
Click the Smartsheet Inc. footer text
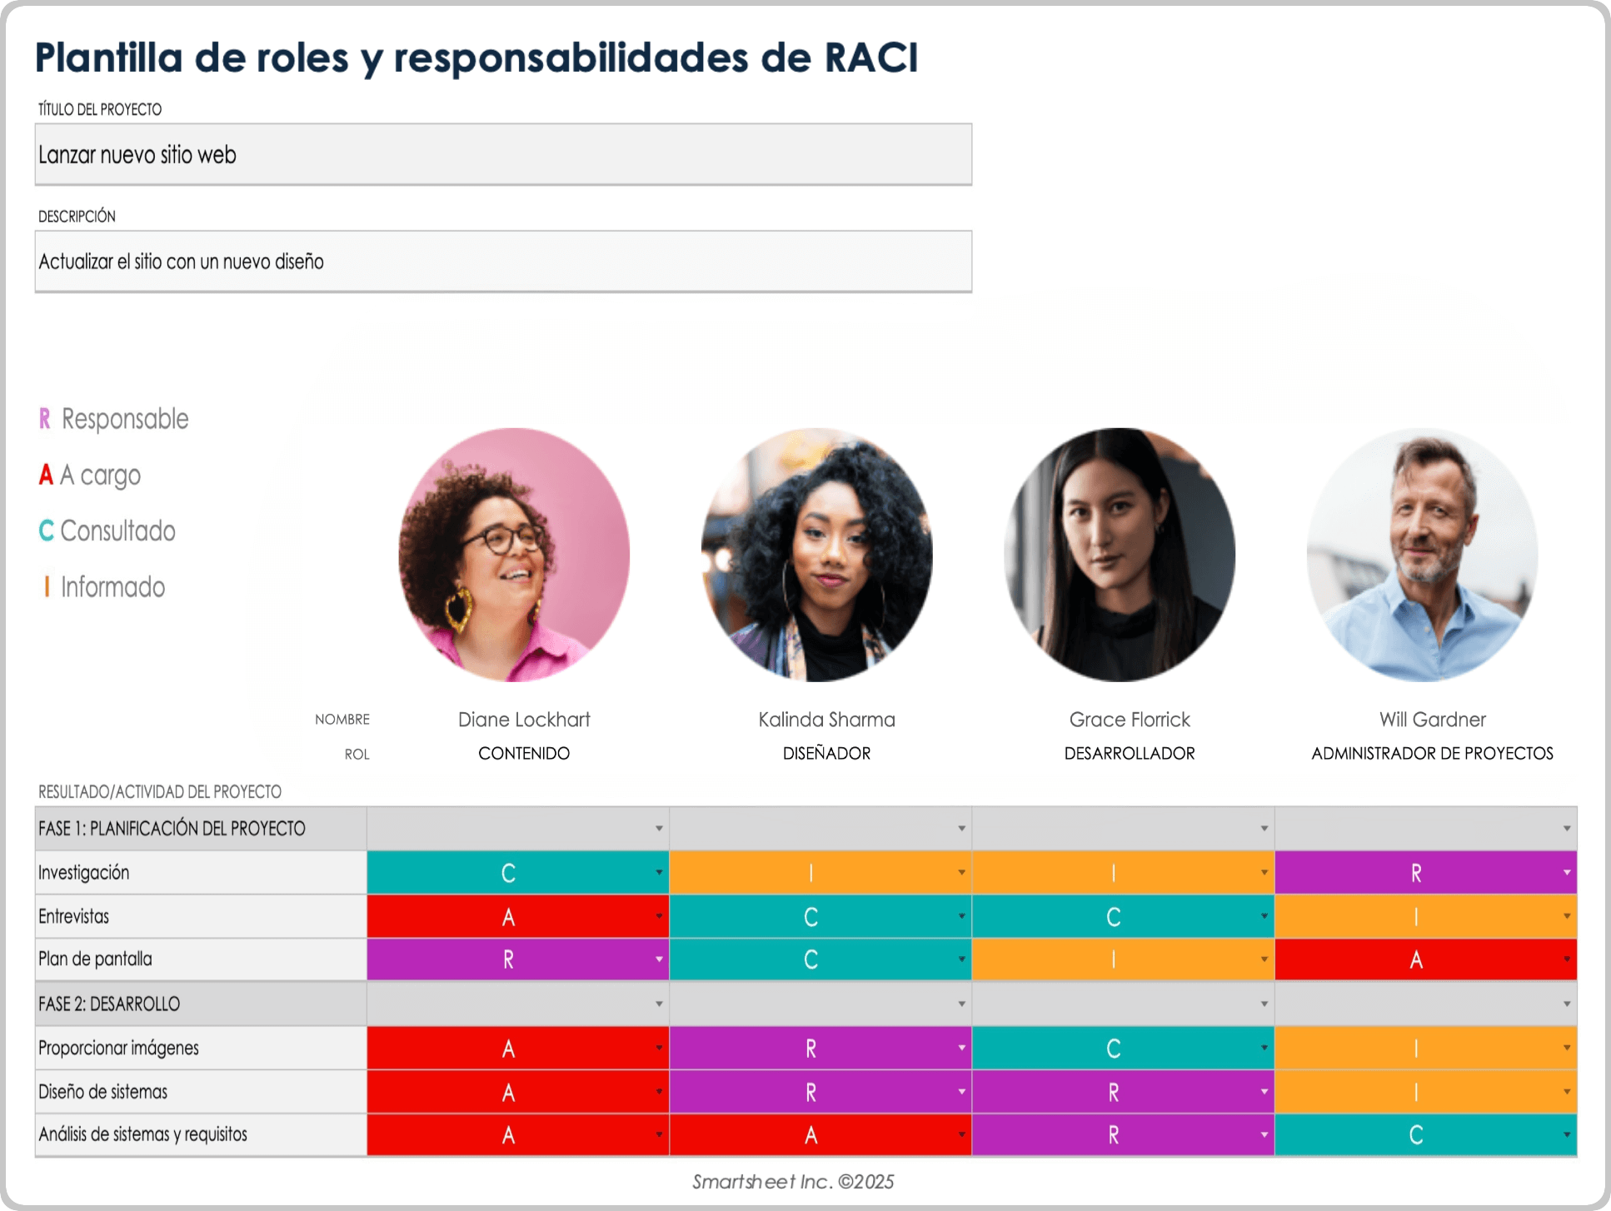click(x=791, y=1181)
